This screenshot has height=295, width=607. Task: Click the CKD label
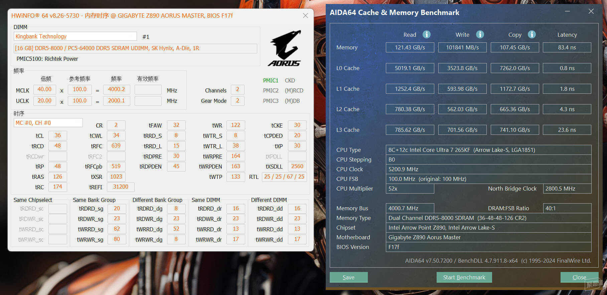click(290, 80)
